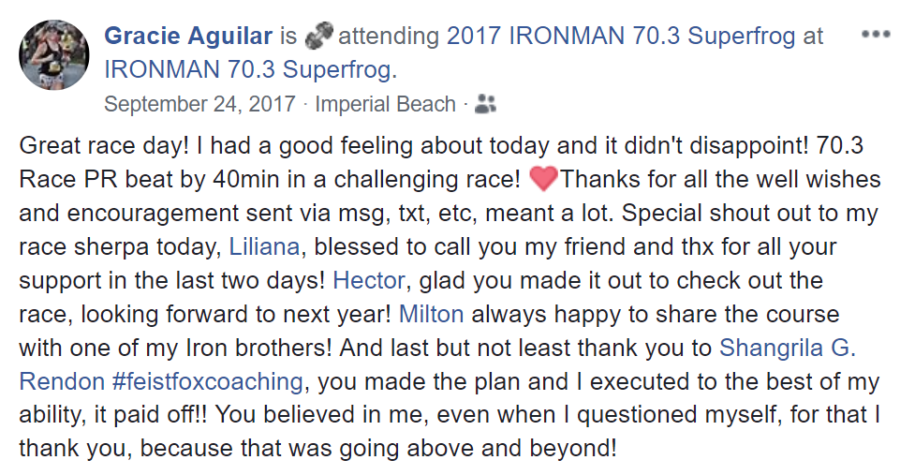Open tagged friend Hector's profile
Image resolution: width=900 pixels, height=475 pixels.
coord(369,281)
